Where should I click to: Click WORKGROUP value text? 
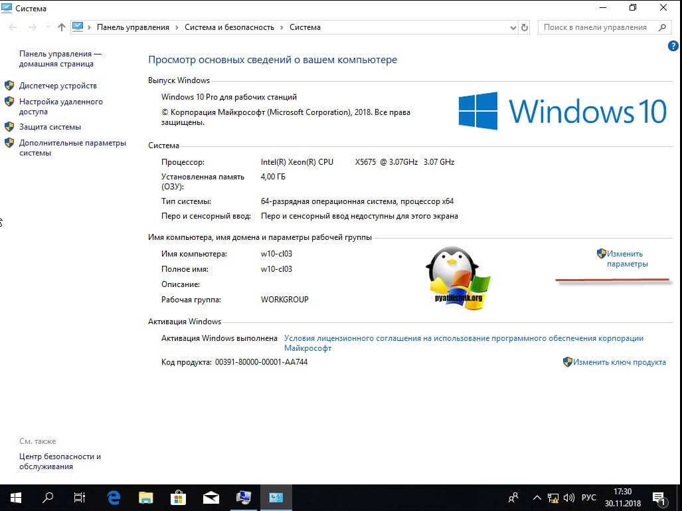284,300
